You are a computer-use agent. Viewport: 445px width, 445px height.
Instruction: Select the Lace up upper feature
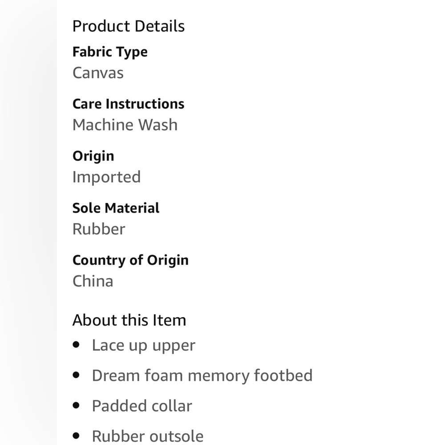click(143, 346)
